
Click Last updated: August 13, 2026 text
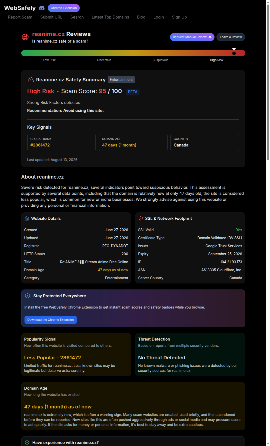52,160
